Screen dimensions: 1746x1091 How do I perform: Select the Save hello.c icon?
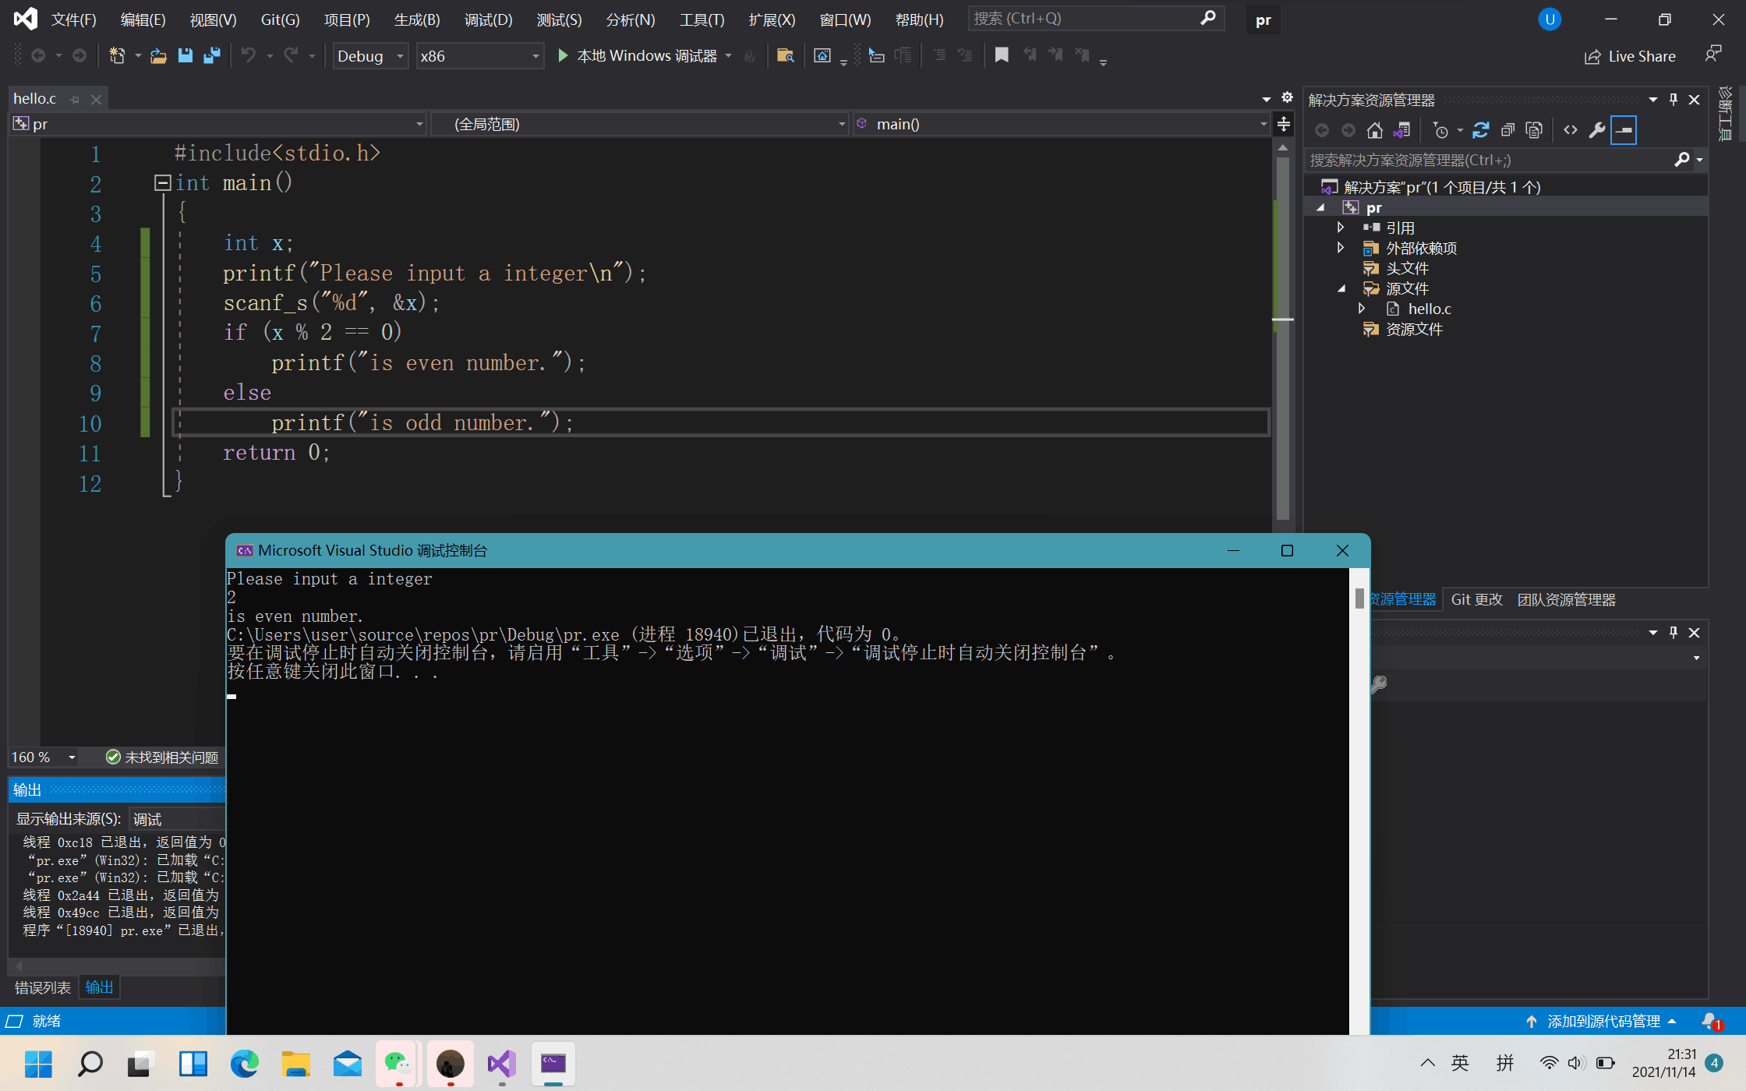[x=186, y=55]
